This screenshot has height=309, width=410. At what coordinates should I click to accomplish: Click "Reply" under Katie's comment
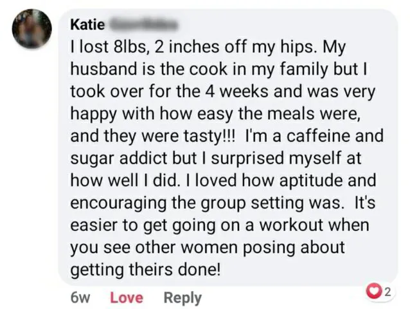[183, 298]
